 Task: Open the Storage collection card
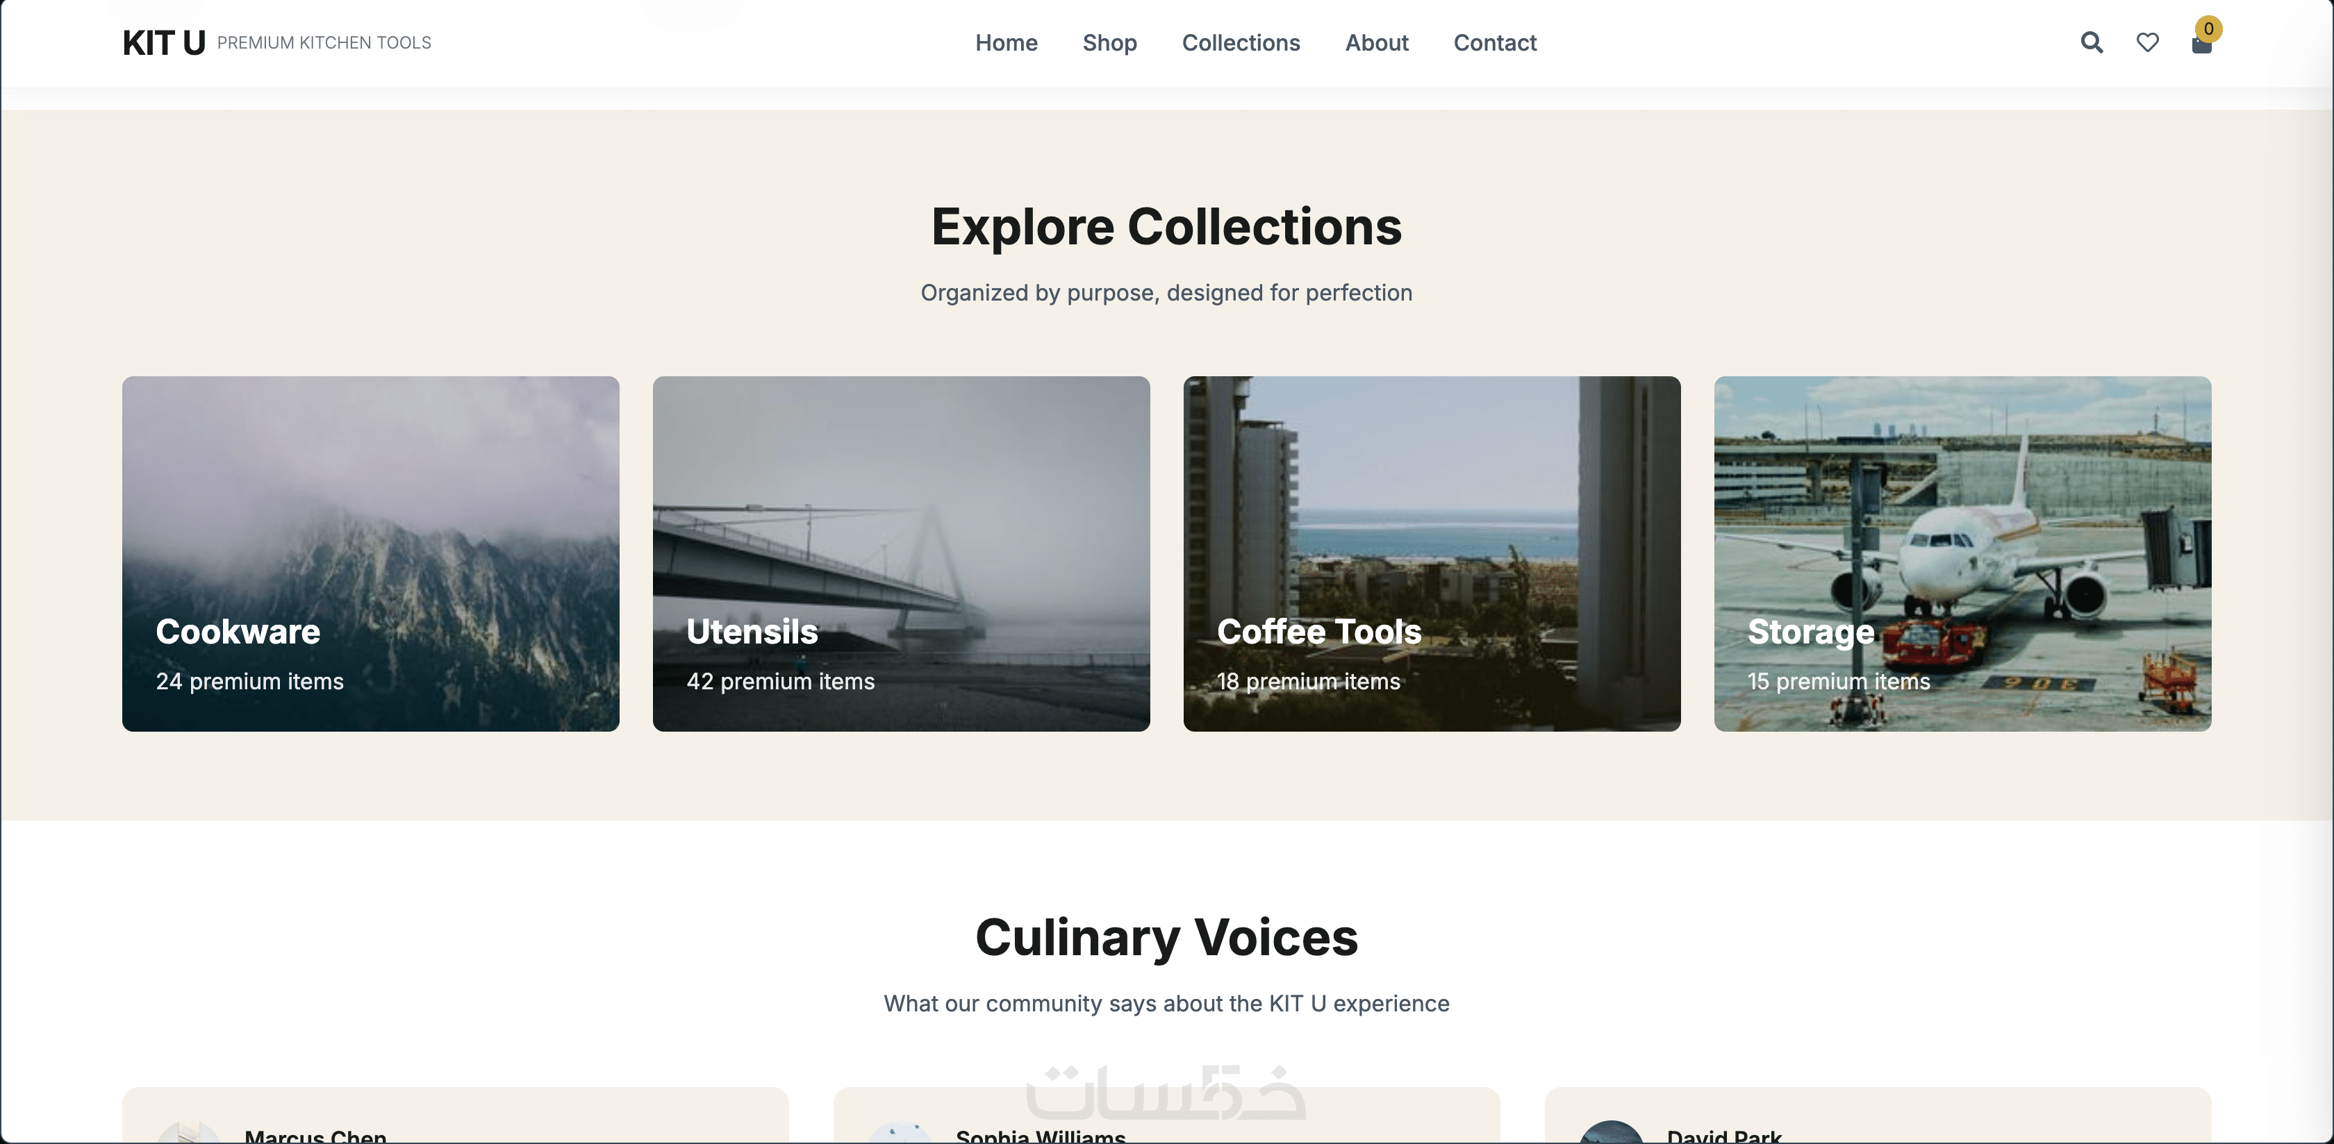pyautogui.click(x=1962, y=553)
